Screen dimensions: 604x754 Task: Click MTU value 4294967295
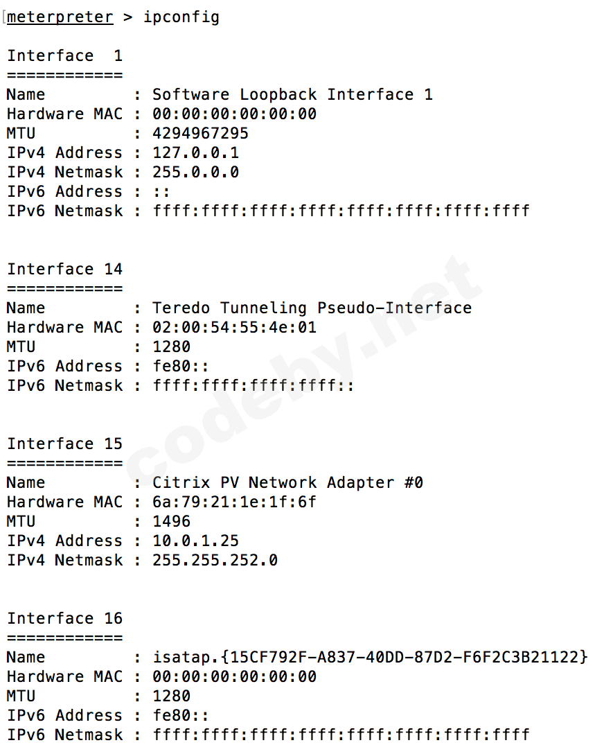[x=200, y=134]
